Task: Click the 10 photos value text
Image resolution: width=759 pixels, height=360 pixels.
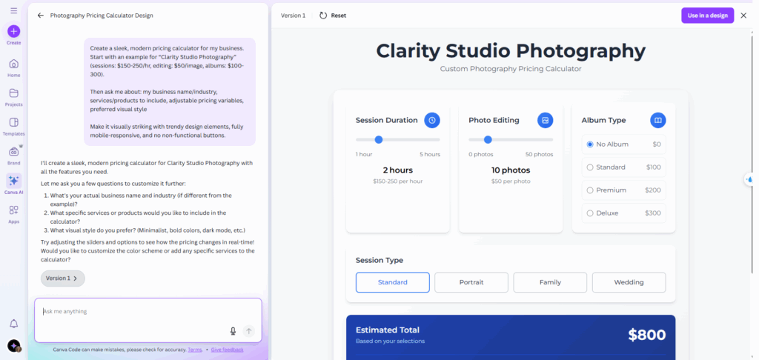Action: click(511, 170)
